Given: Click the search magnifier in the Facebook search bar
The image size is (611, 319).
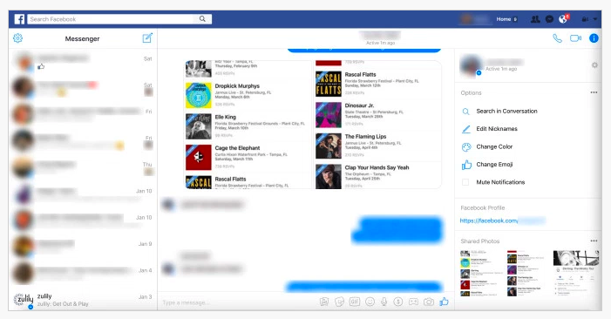Looking at the screenshot, I should [x=202, y=18].
